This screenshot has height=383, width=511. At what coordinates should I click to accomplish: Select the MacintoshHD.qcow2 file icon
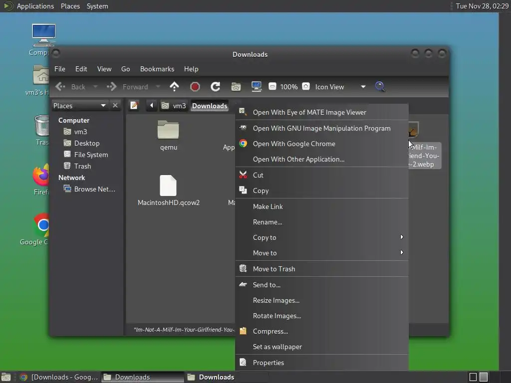tap(168, 186)
